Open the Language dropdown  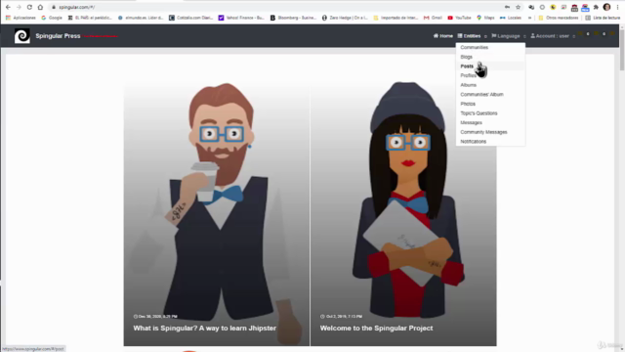509,36
